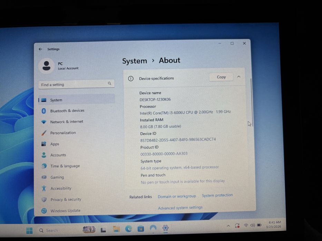322x241 pixels.
Task: Minimize the Settings window
Action: 220,44
